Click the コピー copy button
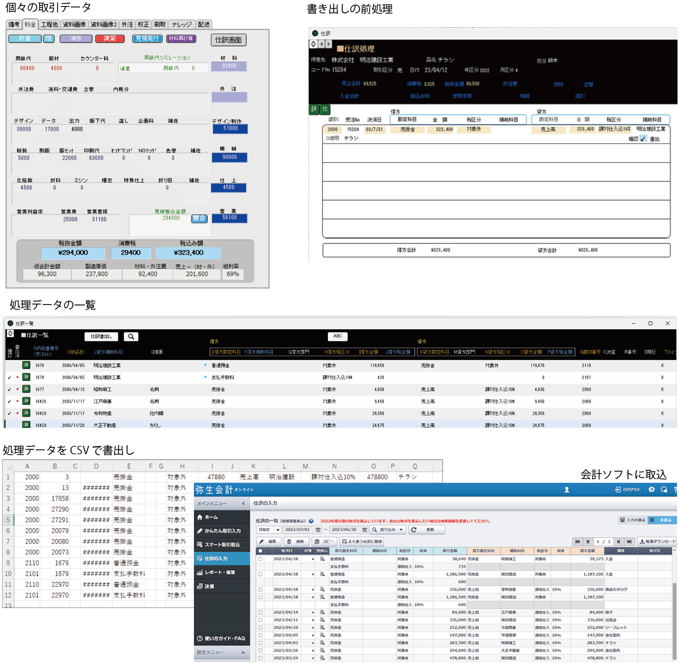The width and height of the screenshot is (680, 669). [324, 542]
